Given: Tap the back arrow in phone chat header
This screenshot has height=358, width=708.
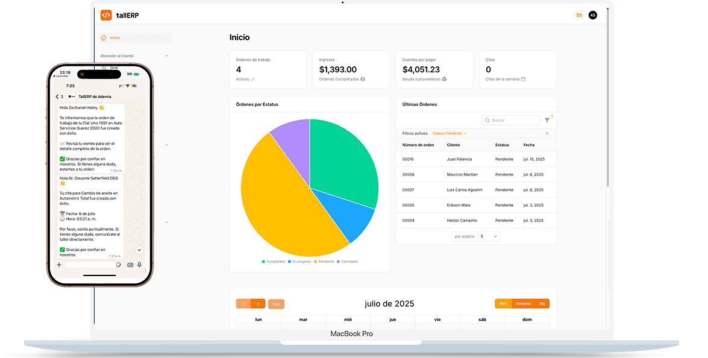Looking at the screenshot, I should click(x=57, y=96).
